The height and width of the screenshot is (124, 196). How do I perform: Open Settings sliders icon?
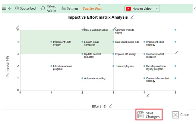[x=64, y=8]
